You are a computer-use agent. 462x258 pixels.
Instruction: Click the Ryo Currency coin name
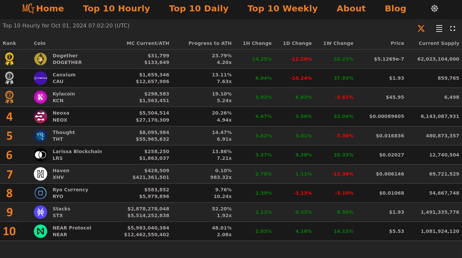tap(70, 189)
